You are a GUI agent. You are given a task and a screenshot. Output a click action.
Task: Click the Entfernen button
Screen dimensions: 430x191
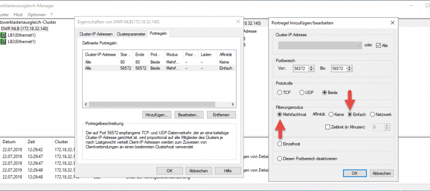(x=222, y=115)
